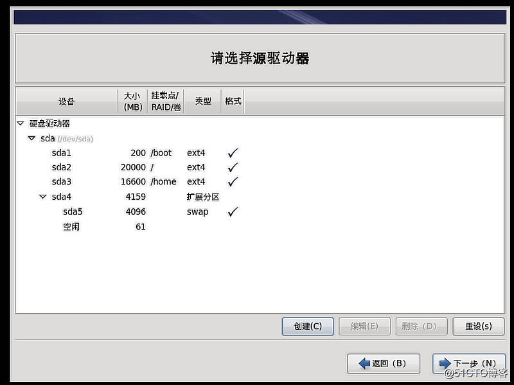The image size is (514, 385).
Task: Collapse the 硬盘驱动器 tree node
Action: click(x=21, y=123)
